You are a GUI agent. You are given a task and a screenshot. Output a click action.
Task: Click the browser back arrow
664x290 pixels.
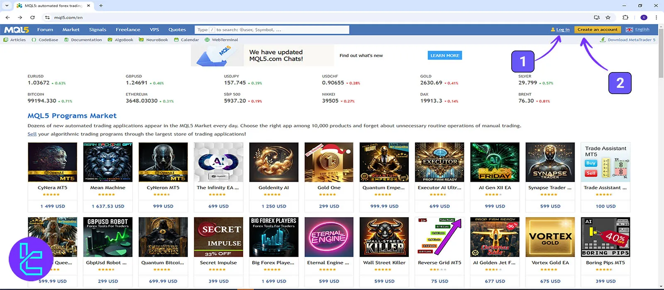(7, 17)
